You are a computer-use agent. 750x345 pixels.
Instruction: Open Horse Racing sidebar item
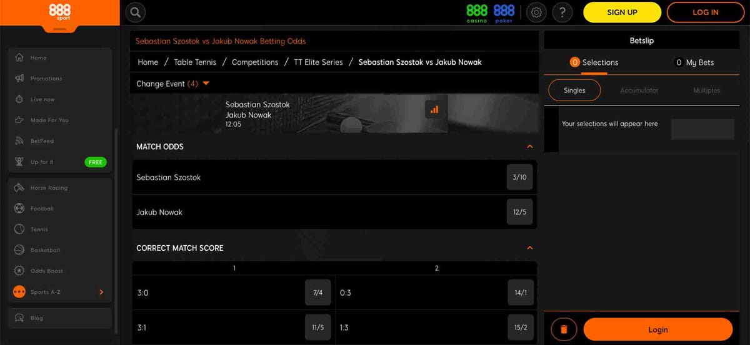click(60, 188)
